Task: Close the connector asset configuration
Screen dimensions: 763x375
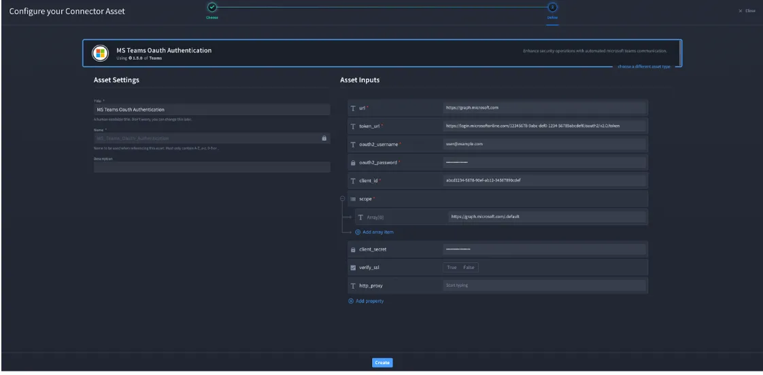Action: 747,11
